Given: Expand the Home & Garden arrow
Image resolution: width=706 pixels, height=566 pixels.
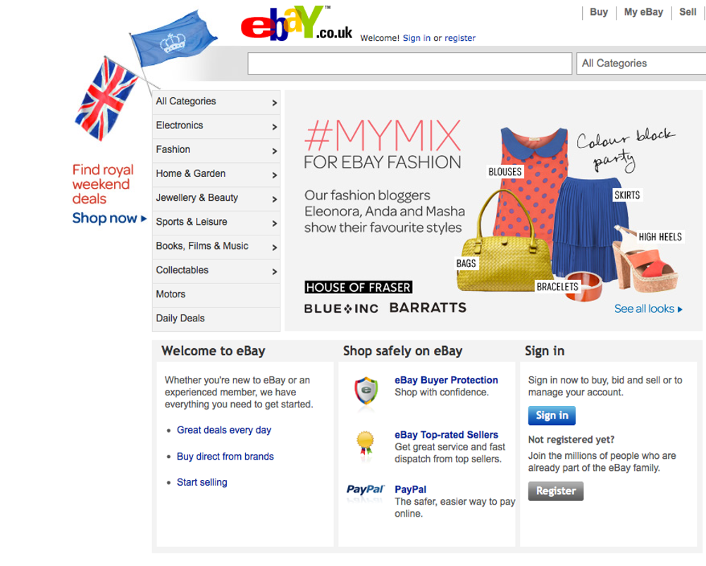Looking at the screenshot, I should click(x=274, y=176).
